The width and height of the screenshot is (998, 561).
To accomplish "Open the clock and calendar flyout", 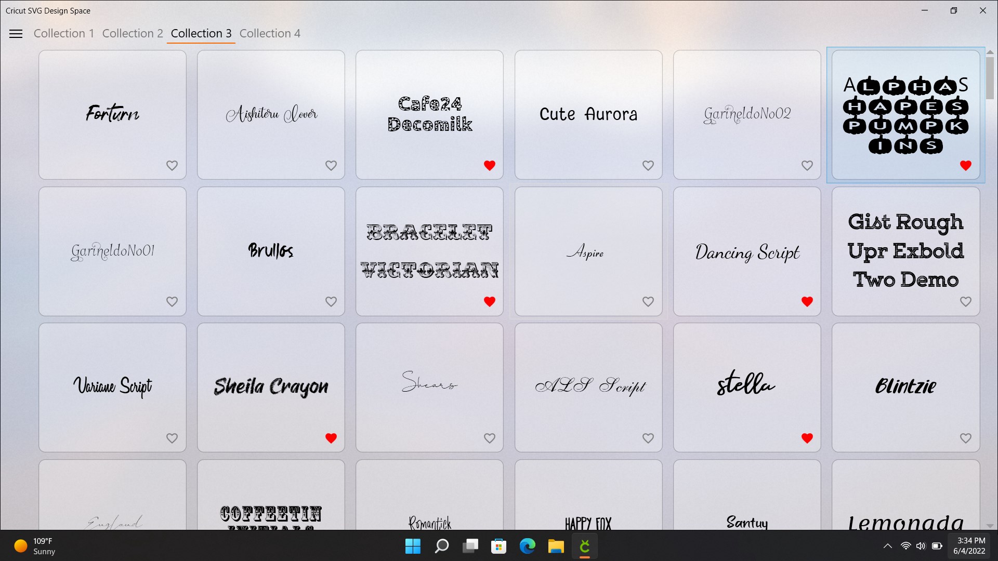I will [970, 546].
